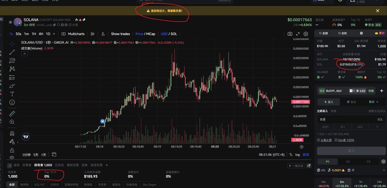The height and width of the screenshot is (188, 387).
Task: Open the 自动交易 tab
Action: pyautogui.click(x=96, y=165)
